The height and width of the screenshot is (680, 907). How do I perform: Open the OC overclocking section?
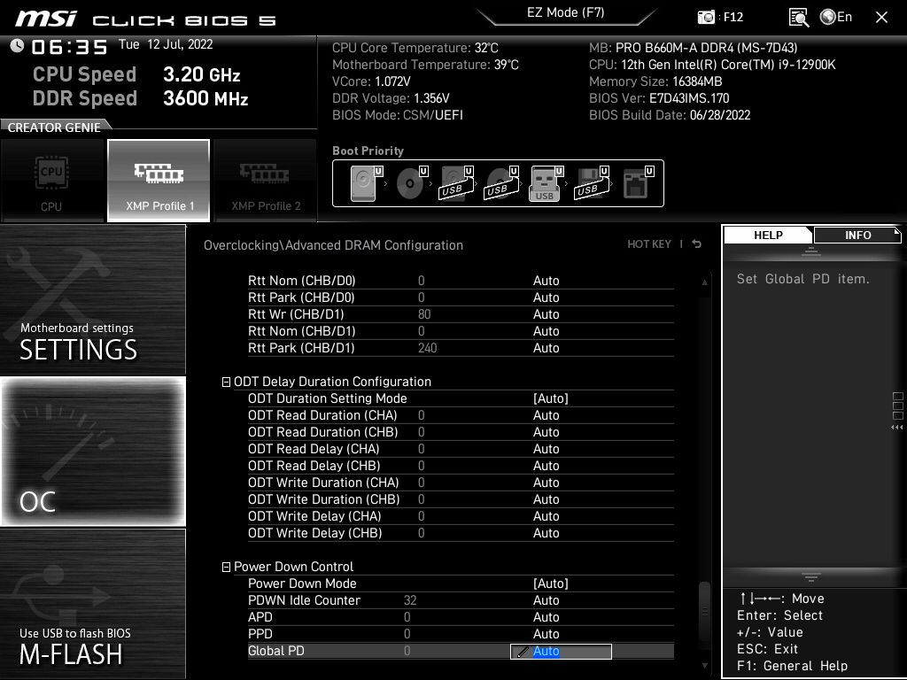93,452
